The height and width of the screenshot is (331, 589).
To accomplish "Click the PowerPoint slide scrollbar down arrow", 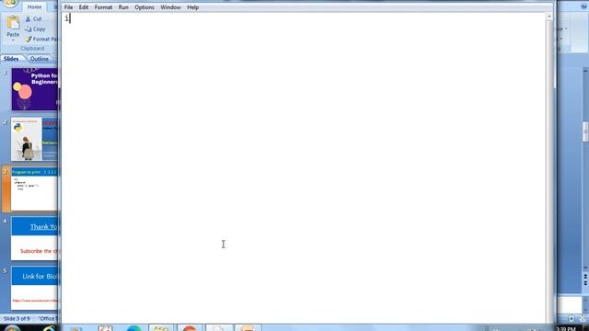I will (585, 268).
